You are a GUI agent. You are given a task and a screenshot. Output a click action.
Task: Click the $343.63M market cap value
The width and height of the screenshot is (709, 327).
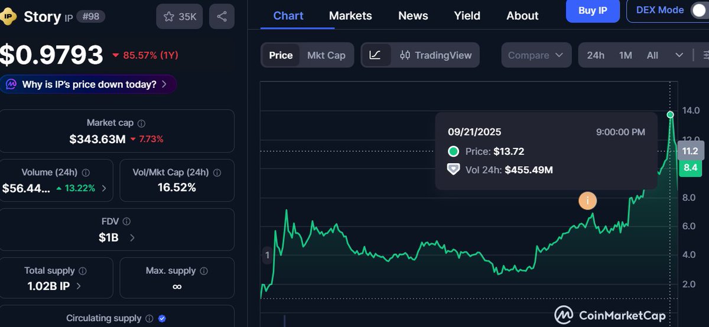click(97, 140)
